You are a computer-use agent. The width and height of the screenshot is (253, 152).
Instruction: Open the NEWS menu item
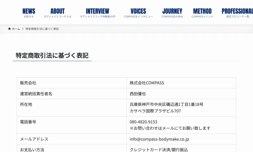click(x=29, y=13)
